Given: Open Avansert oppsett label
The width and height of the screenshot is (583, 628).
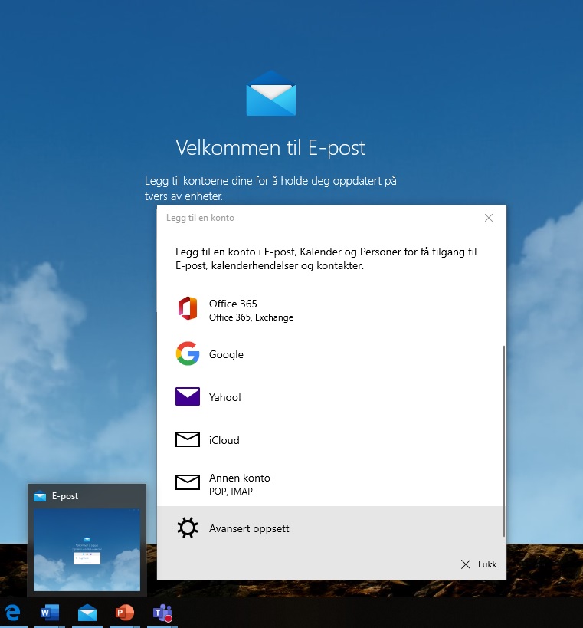Looking at the screenshot, I should pos(249,528).
